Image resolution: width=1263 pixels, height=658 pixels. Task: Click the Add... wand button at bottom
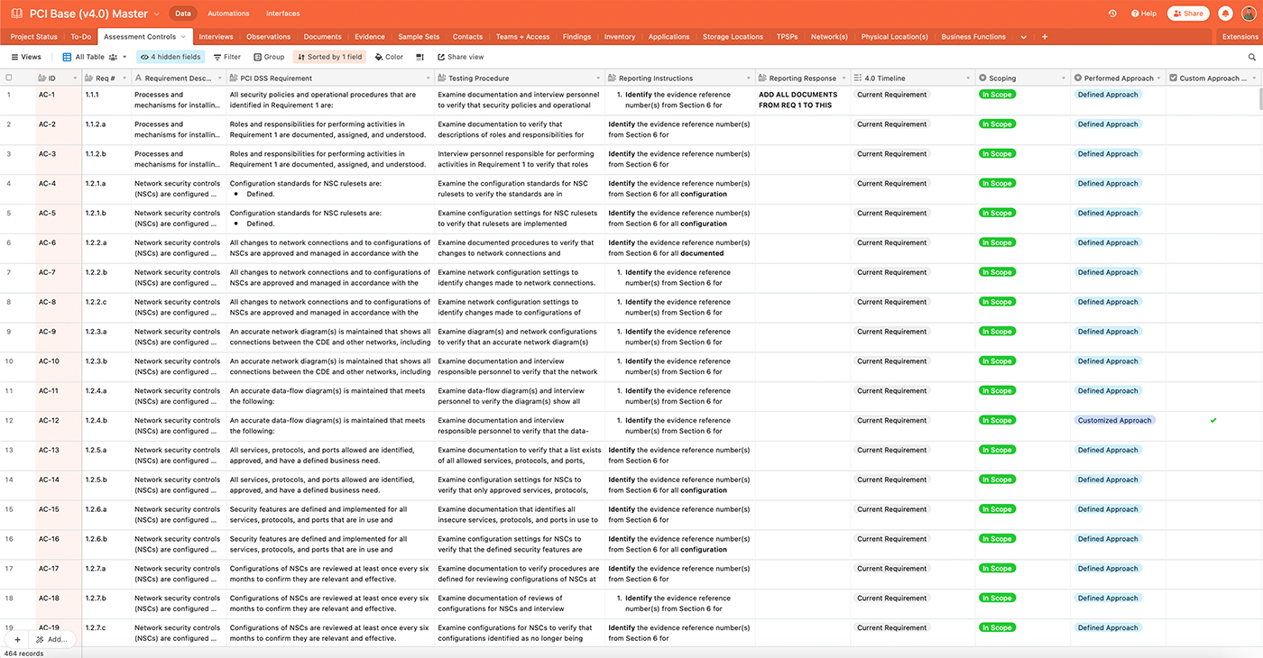[x=51, y=639]
